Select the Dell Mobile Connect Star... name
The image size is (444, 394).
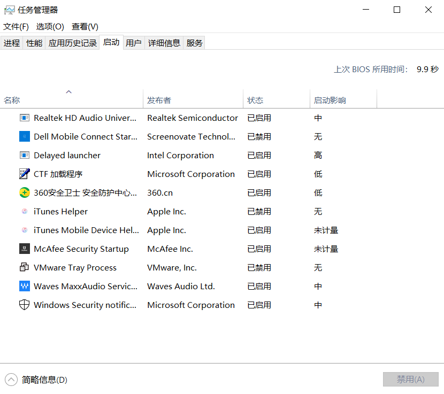[86, 136]
